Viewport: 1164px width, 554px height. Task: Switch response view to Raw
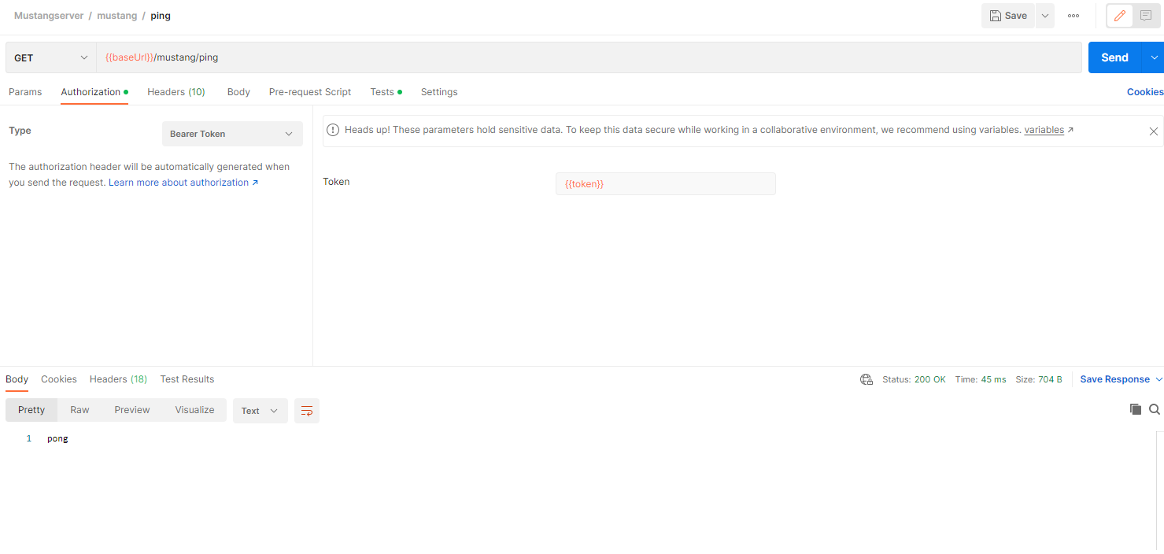(79, 410)
